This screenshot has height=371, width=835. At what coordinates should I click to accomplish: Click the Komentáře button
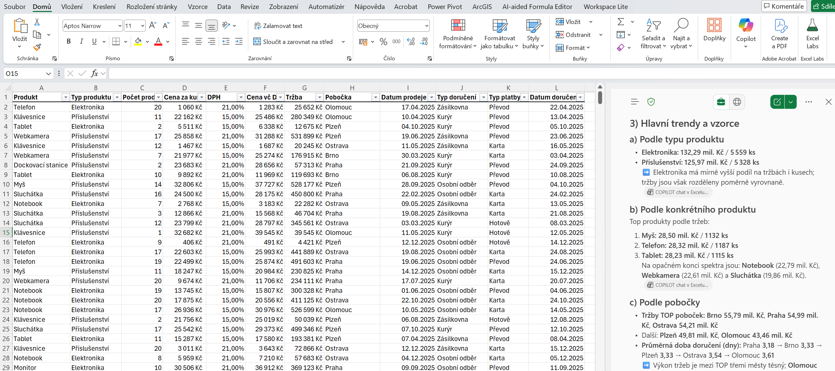(784, 6)
